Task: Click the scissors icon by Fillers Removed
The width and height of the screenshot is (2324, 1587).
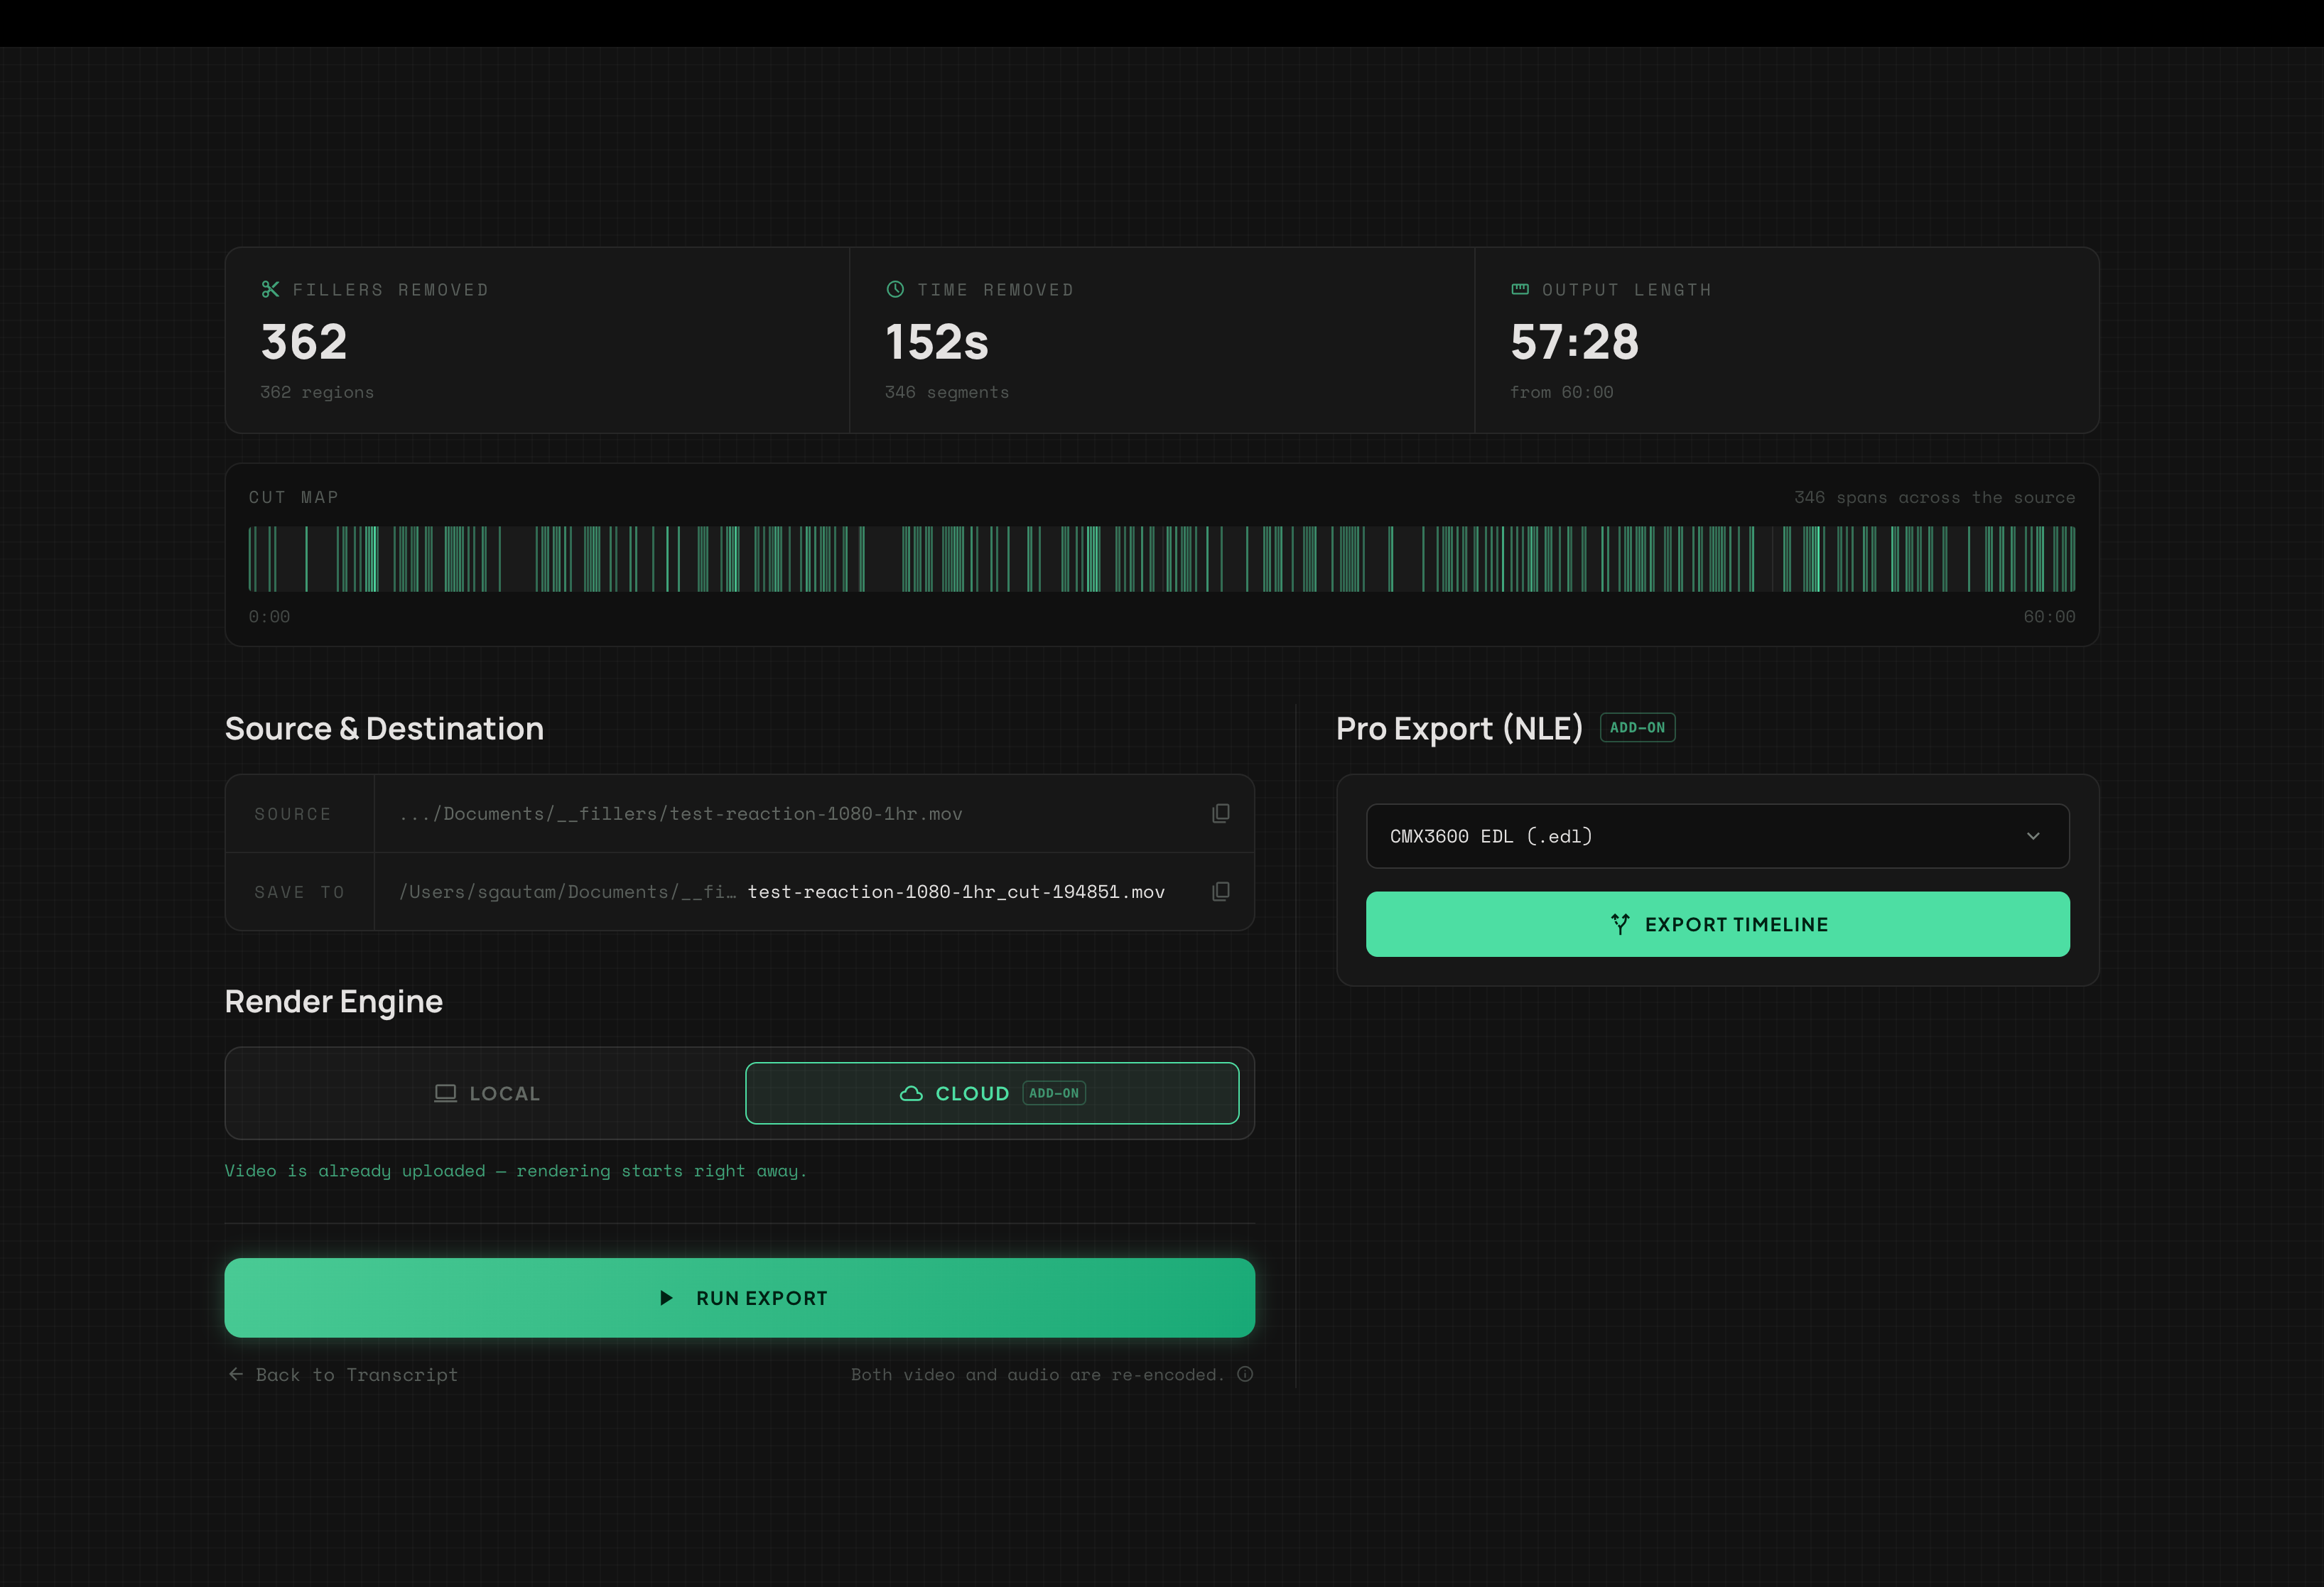Action: click(x=270, y=289)
